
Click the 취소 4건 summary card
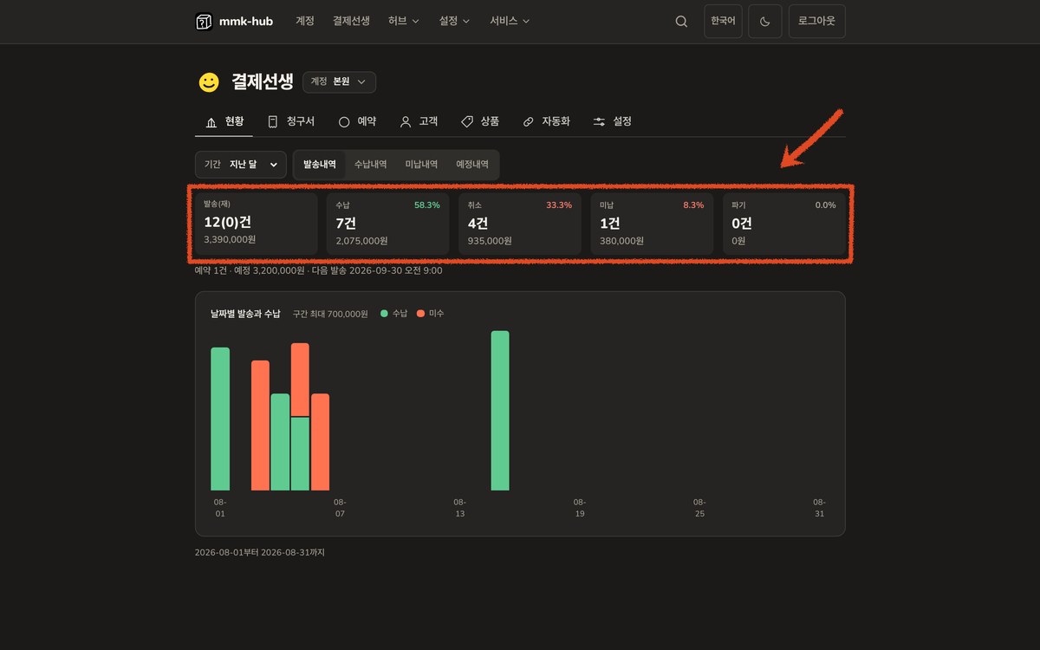click(x=520, y=224)
